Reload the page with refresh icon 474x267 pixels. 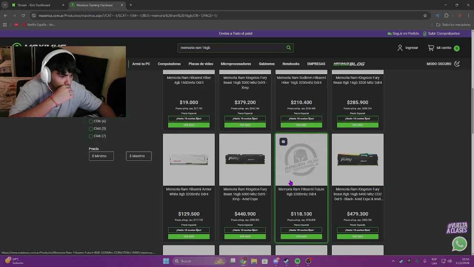[x=23, y=16]
